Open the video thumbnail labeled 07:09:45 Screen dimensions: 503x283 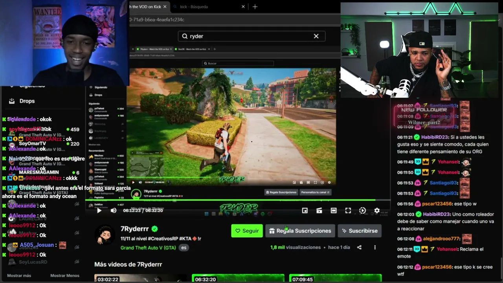335,279
